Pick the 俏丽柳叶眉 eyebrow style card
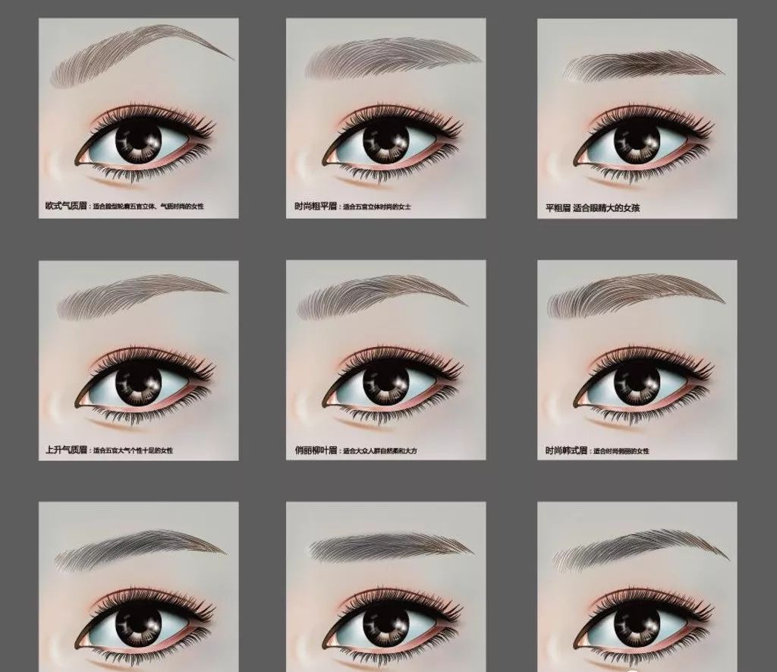The width and height of the screenshot is (777, 672). coord(385,360)
